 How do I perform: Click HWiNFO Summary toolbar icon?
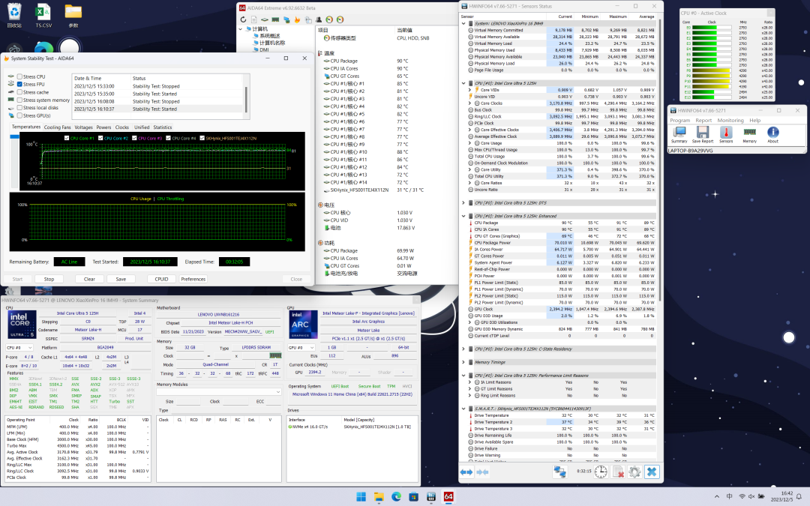tap(679, 134)
